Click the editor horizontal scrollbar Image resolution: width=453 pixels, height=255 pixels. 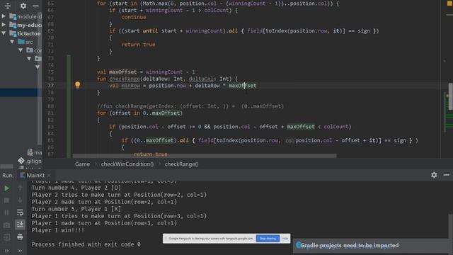coord(205,156)
